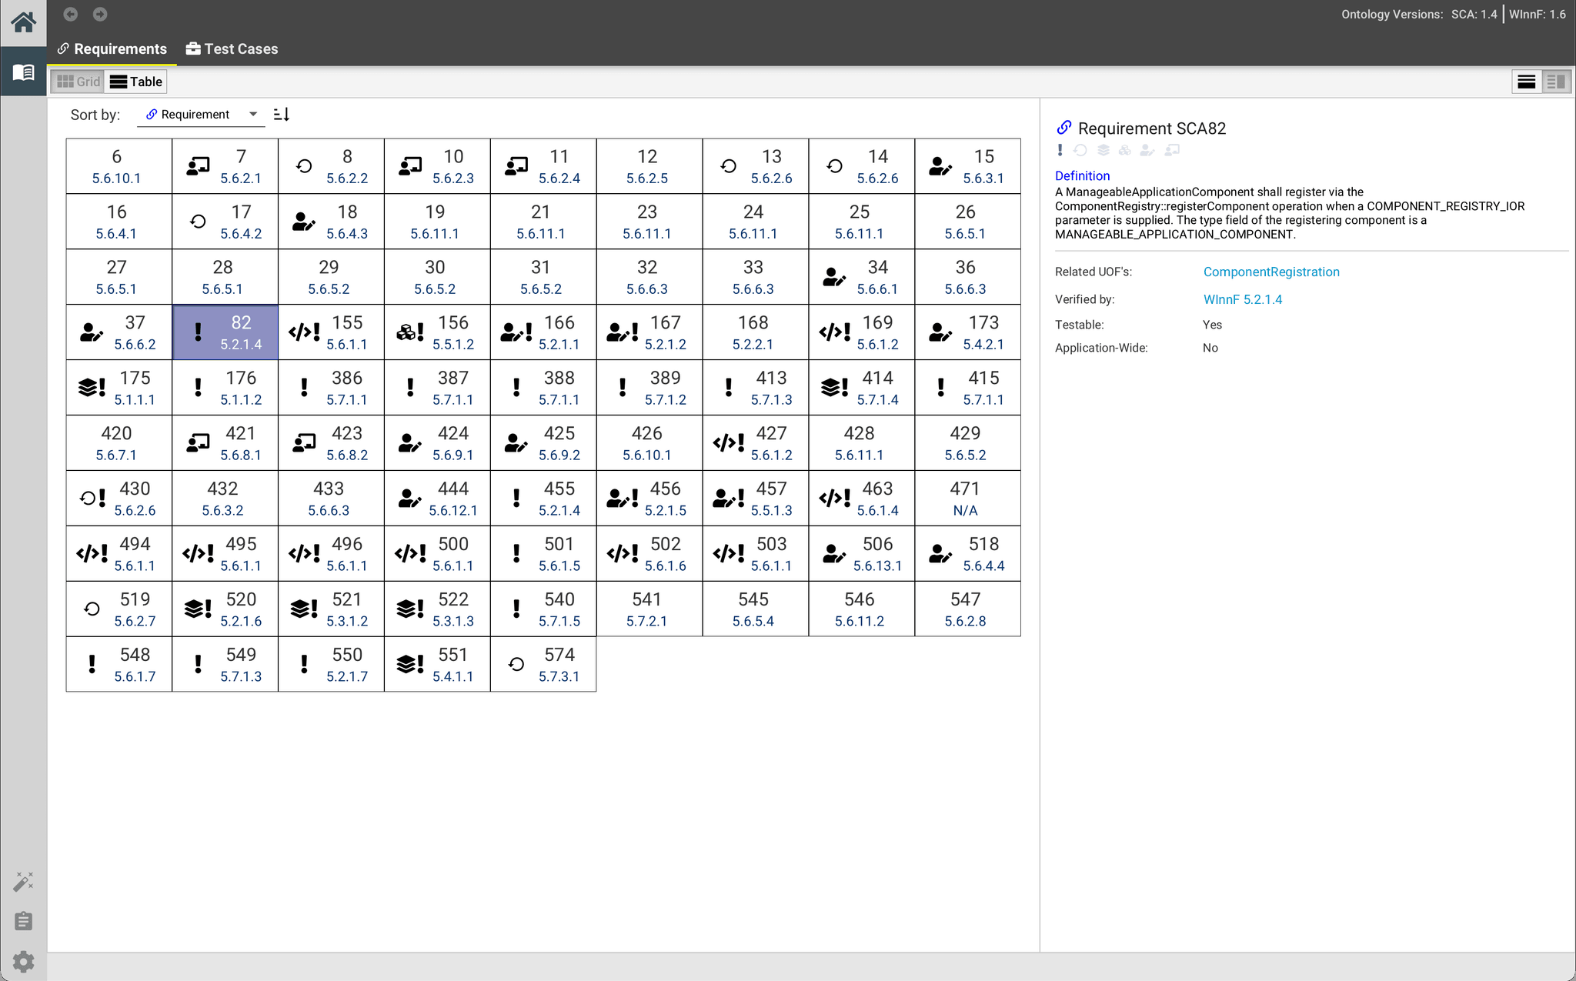Select the magic wand tool in the sidebar
This screenshot has width=1576, height=981.
[23, 880]
